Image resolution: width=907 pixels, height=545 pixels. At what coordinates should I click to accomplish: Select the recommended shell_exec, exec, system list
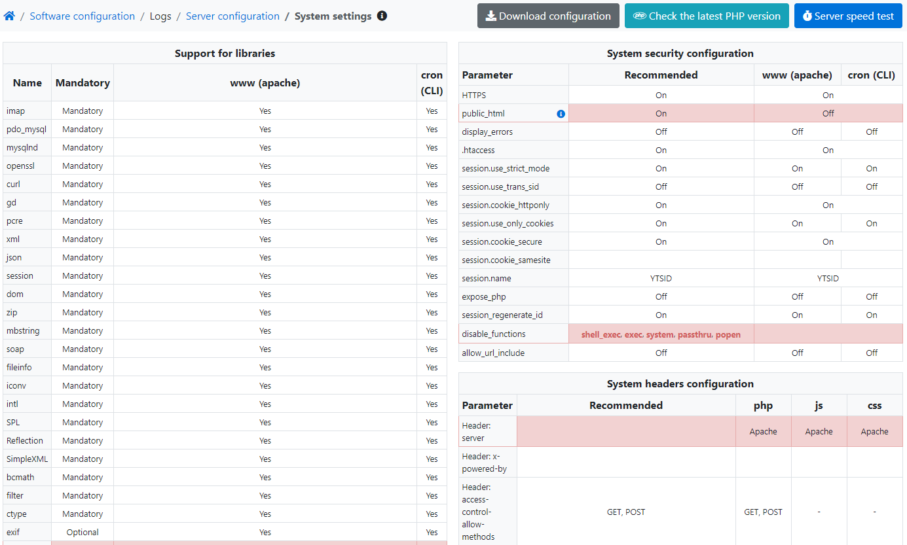click(661, 334)
